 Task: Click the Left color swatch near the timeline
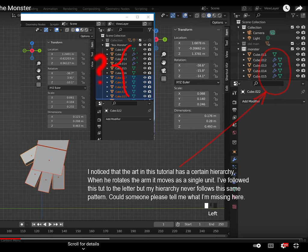tap(206, 205)
